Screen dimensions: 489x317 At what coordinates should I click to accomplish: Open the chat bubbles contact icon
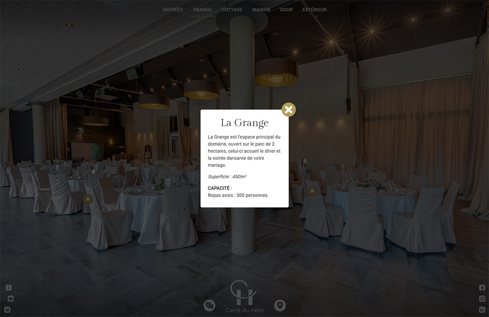click(209, 305)
